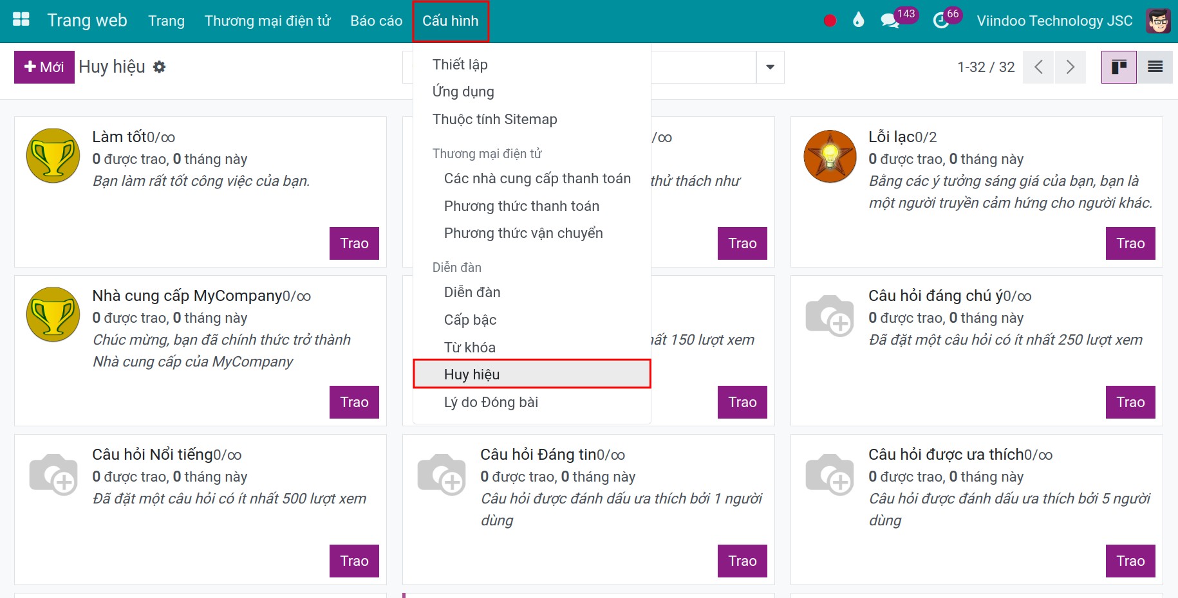Select Diễn đàn submenu item
Screen dimensions: 1178x598
pyautogui.click(x=532, y=293)
